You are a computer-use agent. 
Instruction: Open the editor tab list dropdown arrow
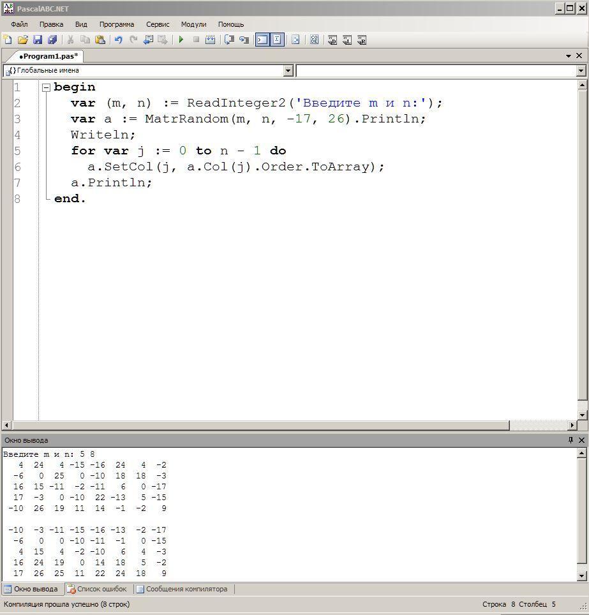tap(568, 56)
